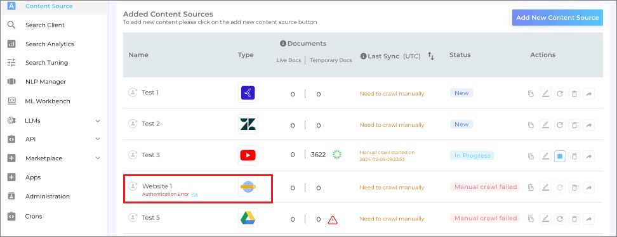Delete the Website 1 content source

point(574,188)
